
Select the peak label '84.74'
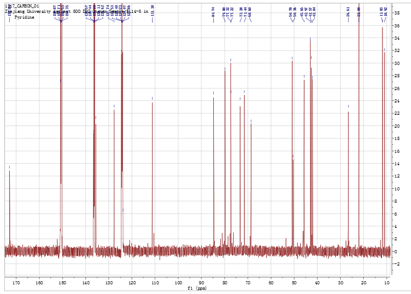click(213, 12)
